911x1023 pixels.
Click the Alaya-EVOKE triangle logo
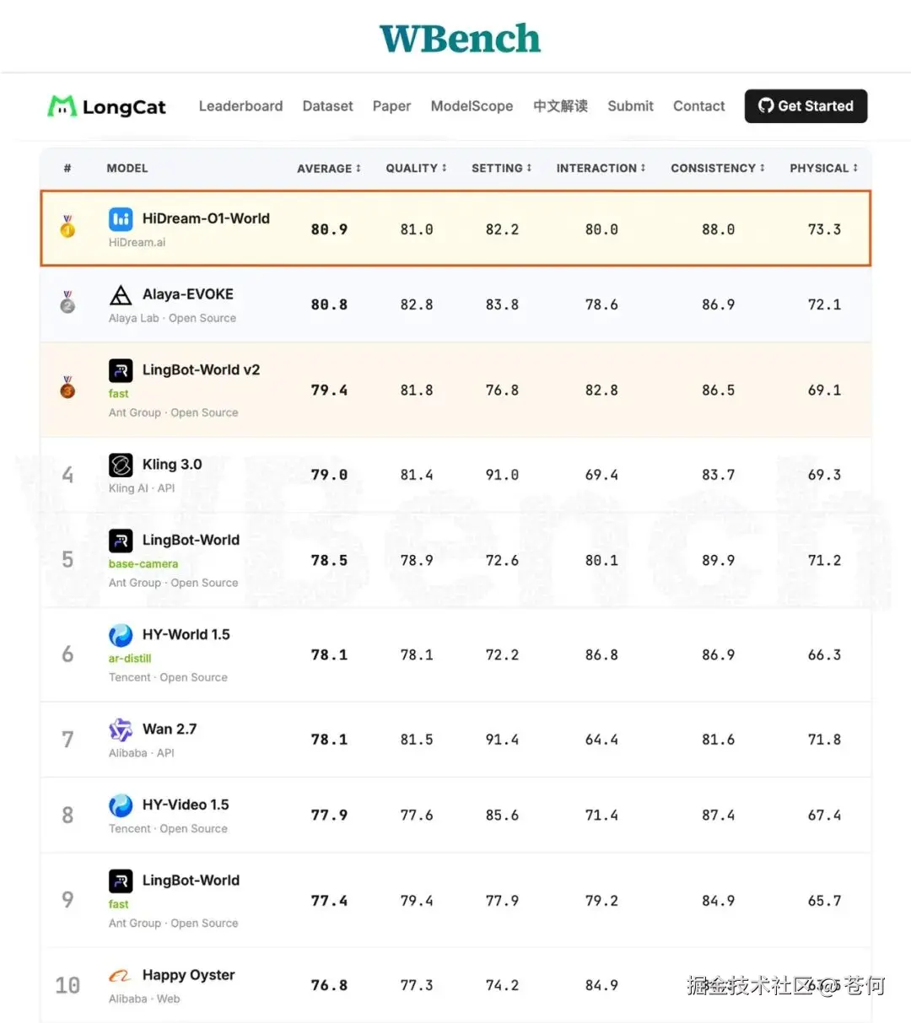coord(121,295)
